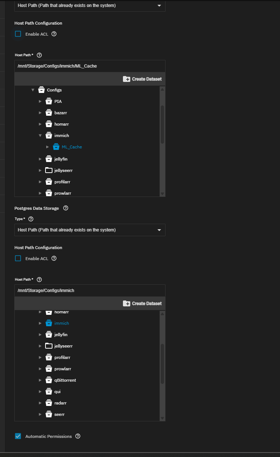The image size is (280, 457).
Task: Click the prowlarr dataset icon
Action: 49,193
